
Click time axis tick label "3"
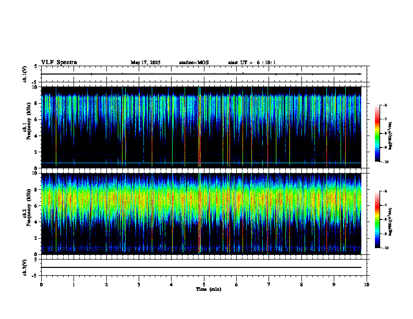139,285
